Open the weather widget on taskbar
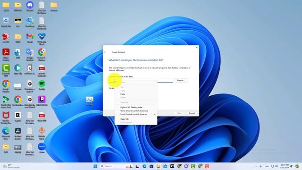The height and width of the screenshot is (170, 302). pos(11,166)
